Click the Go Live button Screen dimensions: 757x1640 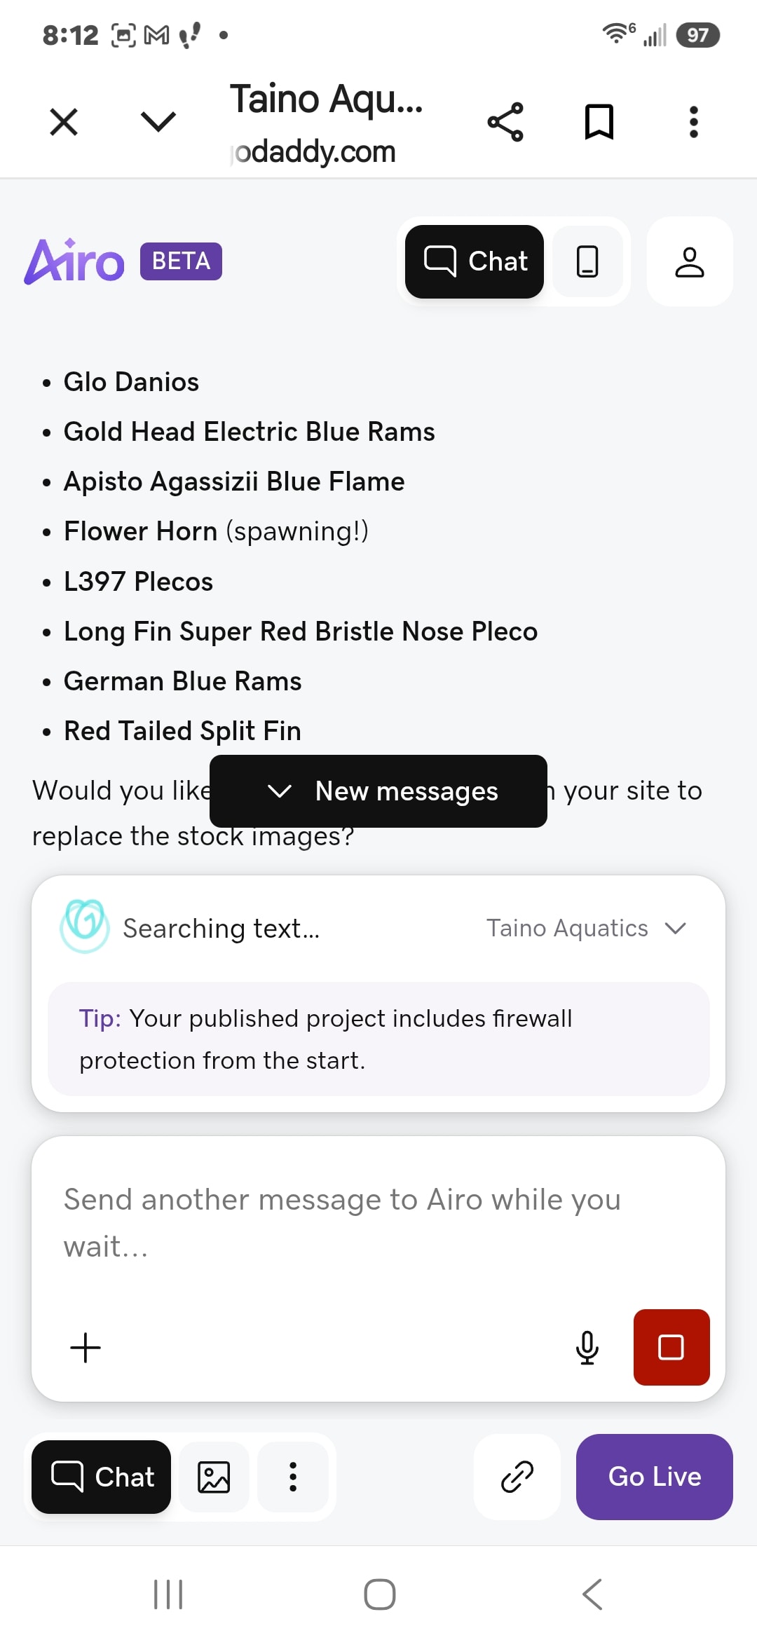coord(655,1477)
